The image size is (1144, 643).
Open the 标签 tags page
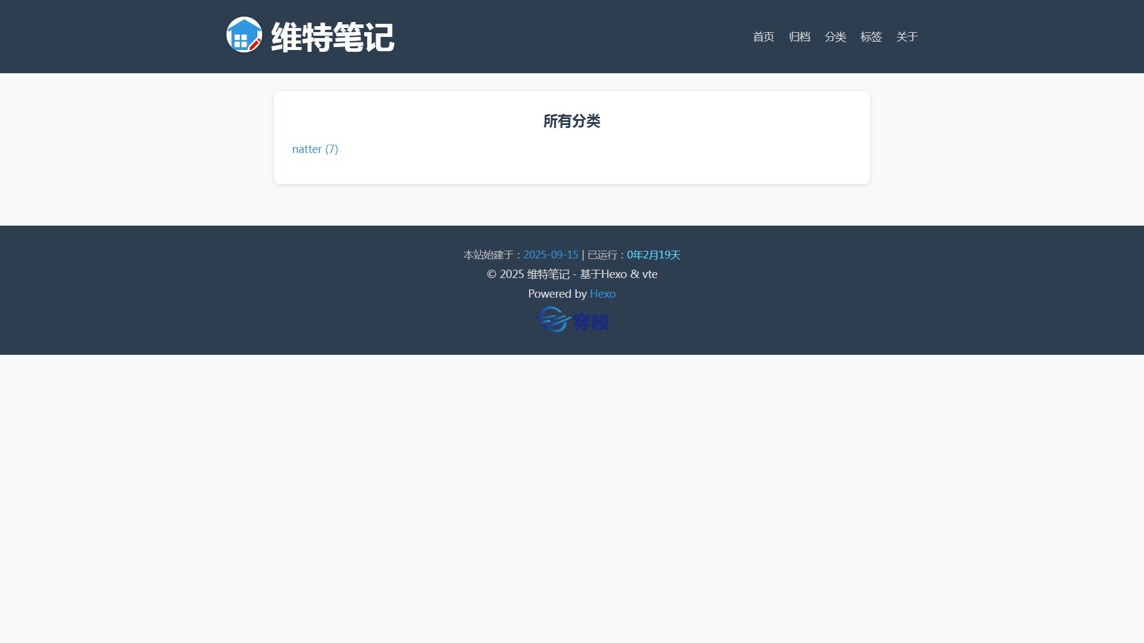pos(871,37)
